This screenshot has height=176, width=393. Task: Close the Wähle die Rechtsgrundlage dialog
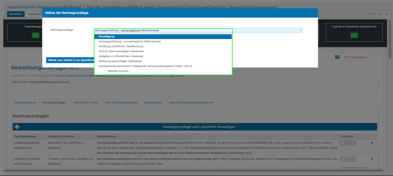[x=314, y=13]
